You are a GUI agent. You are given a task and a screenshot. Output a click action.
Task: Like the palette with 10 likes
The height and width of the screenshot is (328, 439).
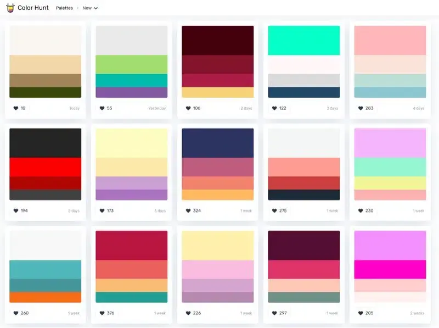point(19,108)
